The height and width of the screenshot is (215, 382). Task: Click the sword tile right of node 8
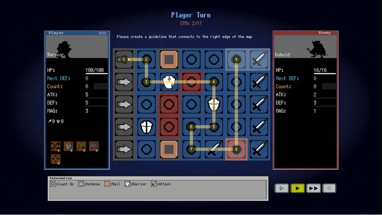click(x=259, y=149)
